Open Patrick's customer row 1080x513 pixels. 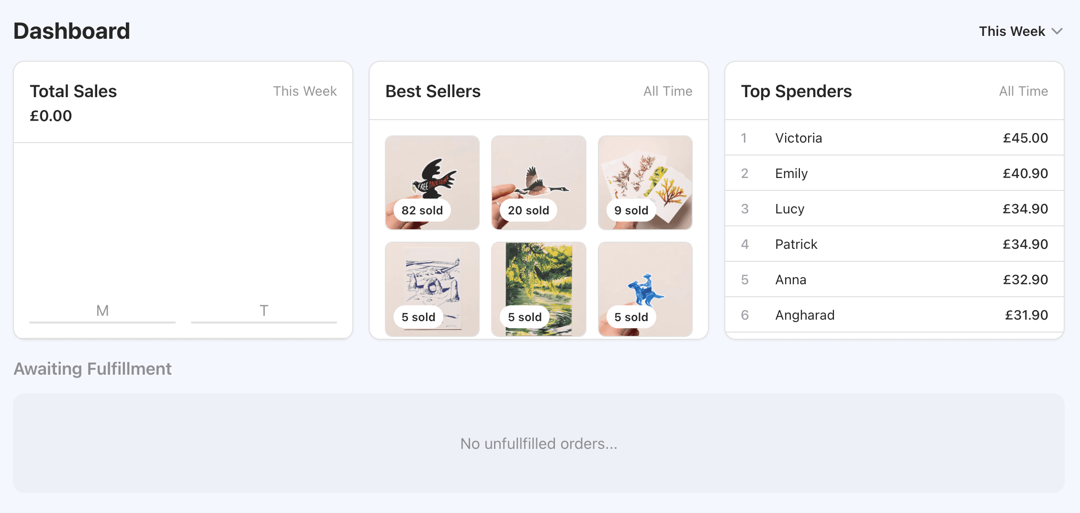point(894,244)
